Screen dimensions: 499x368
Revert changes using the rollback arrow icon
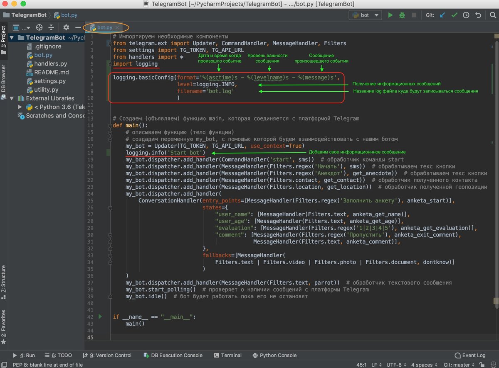[478, 15]
